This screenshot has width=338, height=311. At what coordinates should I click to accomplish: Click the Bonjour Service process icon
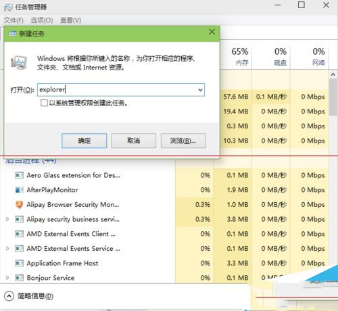pos(19,278)
